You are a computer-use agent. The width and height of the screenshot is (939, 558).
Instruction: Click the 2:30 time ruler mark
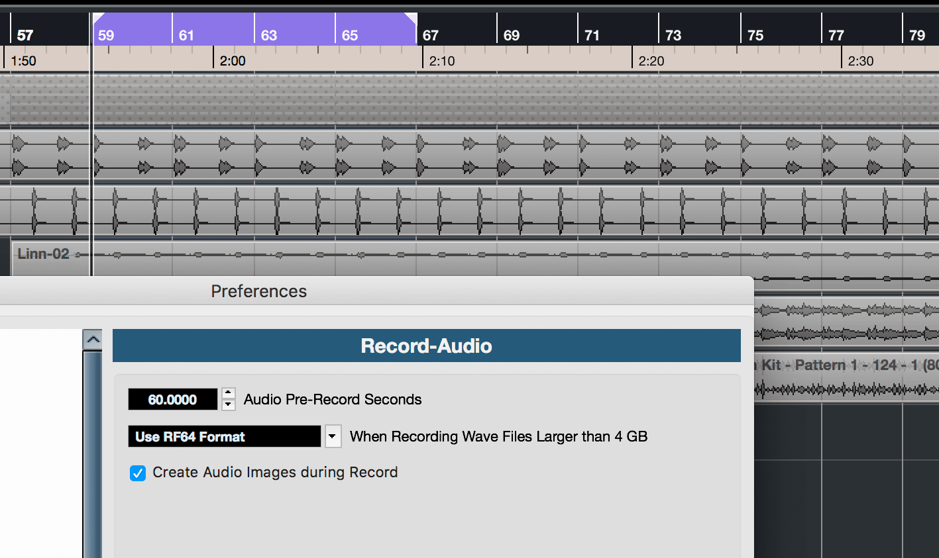click(x=861, y=61)
